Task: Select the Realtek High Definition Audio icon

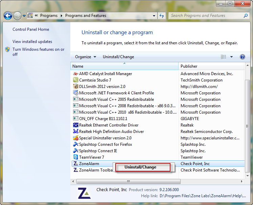Action: [76, 132]
